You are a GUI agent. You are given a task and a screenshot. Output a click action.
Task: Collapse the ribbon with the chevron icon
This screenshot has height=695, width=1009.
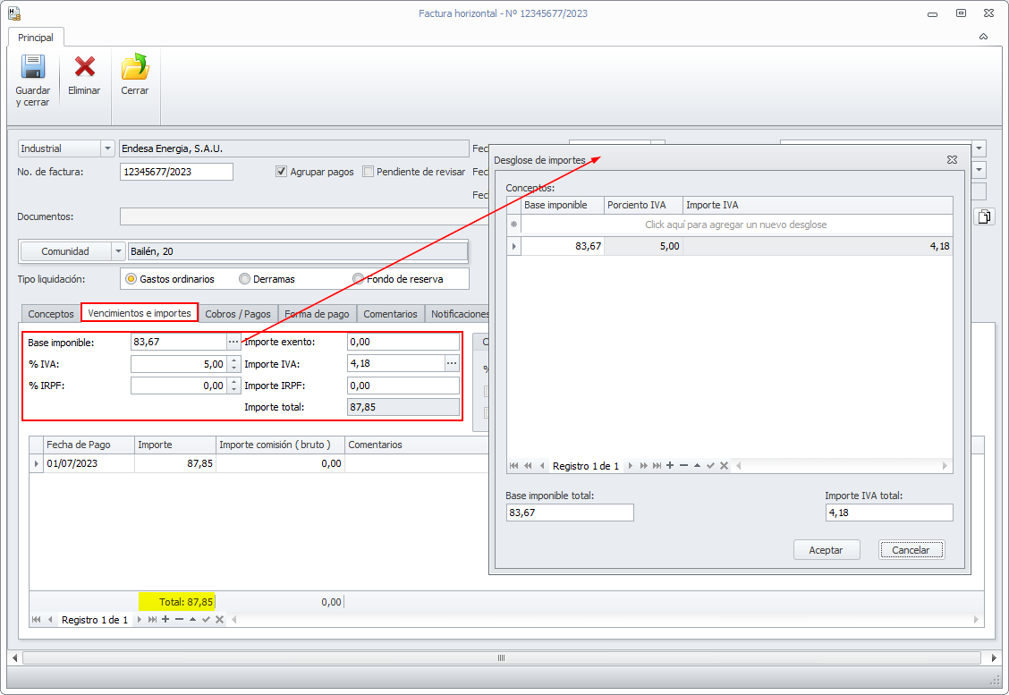pyautogui.click(x=983, y=38)
